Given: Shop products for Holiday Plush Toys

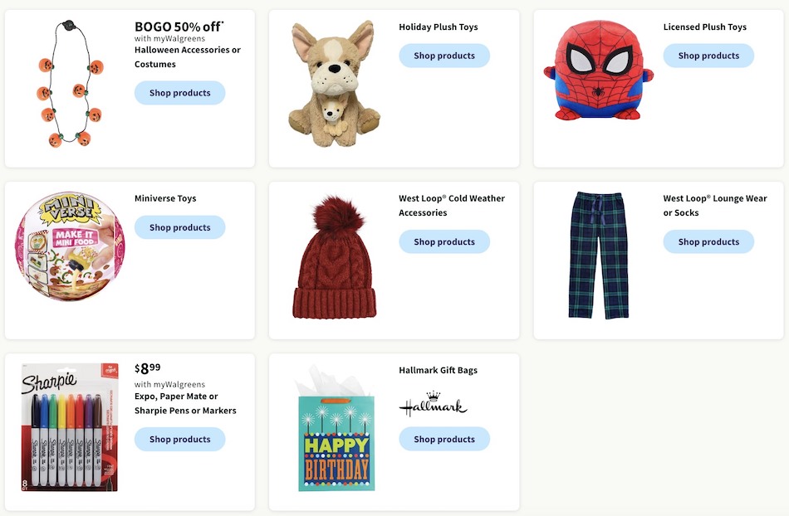Looking at the screenshot, I should click(444, 56).
